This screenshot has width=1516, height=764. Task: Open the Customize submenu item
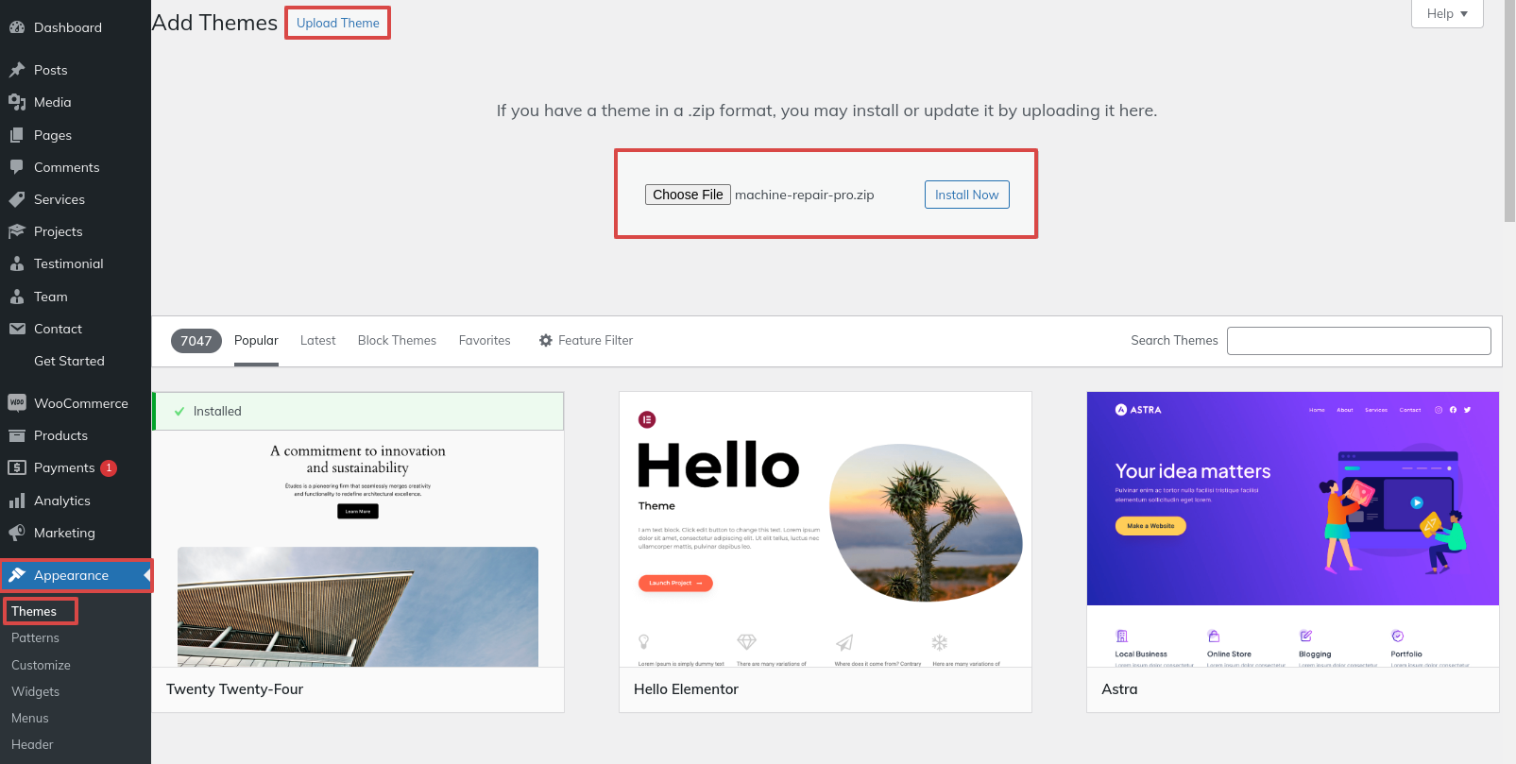41,665
